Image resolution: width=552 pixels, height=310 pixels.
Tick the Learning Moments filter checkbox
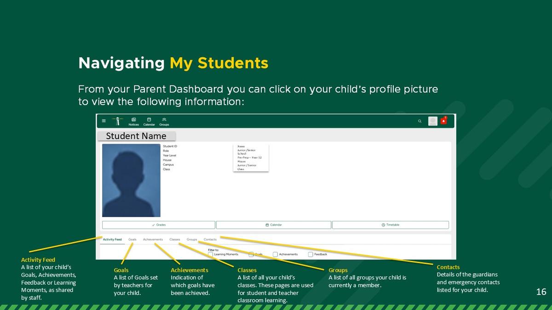(210, 254)
